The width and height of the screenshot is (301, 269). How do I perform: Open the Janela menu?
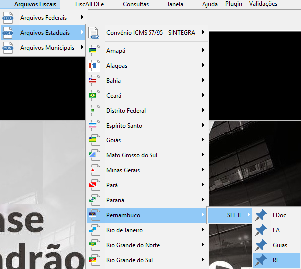[175, 4]
